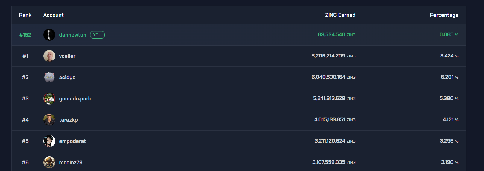484x171 pixels.
Task: Open yeouido.park's avatar image
Action: click(49, 99)
